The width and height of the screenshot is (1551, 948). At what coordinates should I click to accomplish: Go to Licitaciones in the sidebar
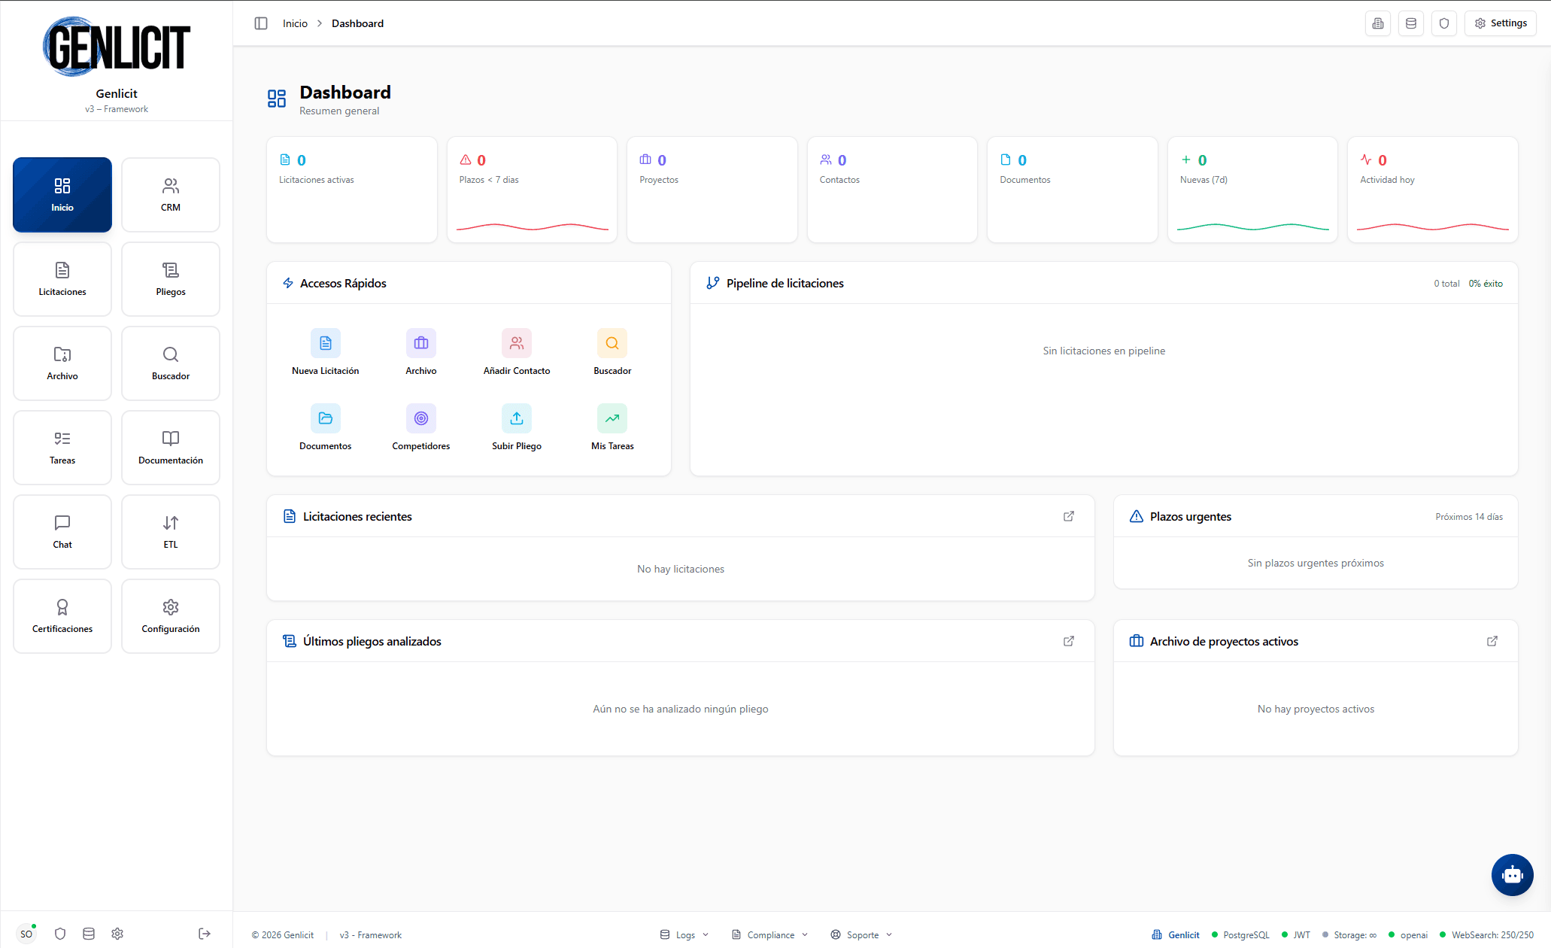click(x=62, y=279)
